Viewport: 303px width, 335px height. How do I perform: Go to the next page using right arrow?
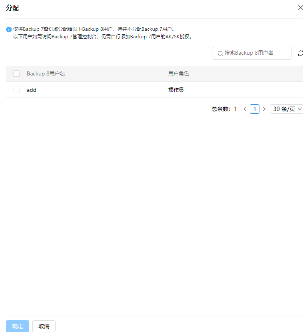click(264, 109)
